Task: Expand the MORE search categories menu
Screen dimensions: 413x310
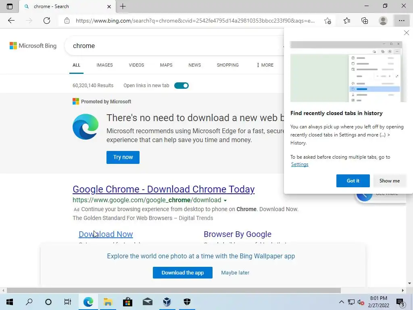Action: pos(265,65)
